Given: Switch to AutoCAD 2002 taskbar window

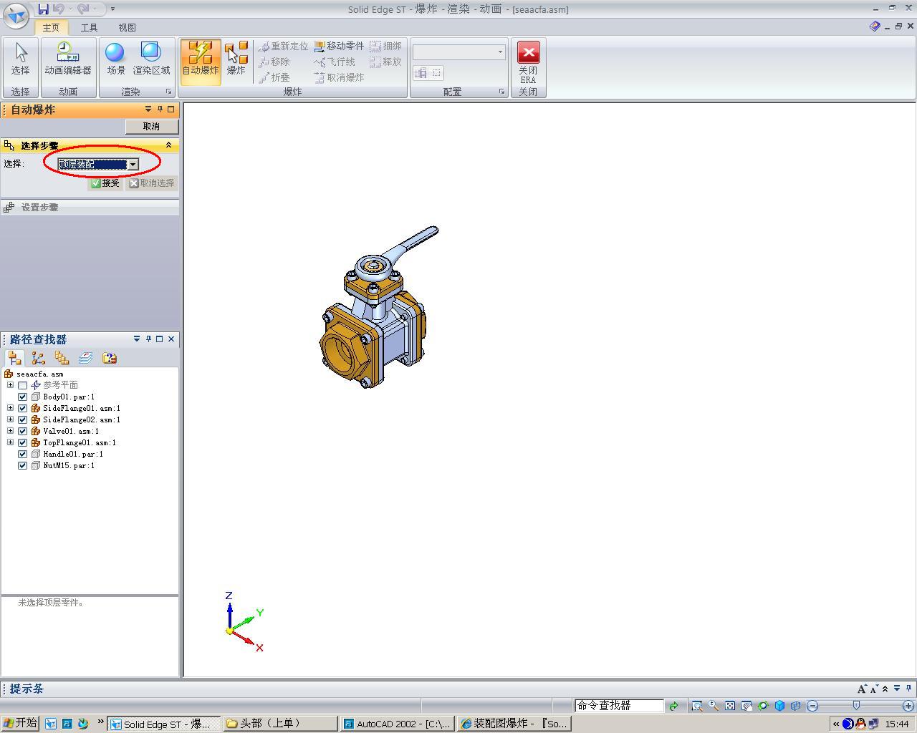Looking at the screenshot, I should point(397,724).
